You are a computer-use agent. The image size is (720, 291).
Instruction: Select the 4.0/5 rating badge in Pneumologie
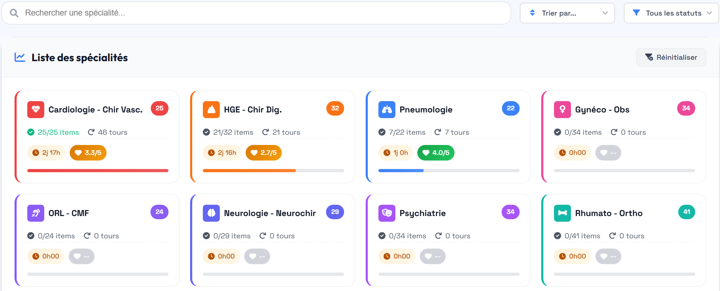coord(436,153)
